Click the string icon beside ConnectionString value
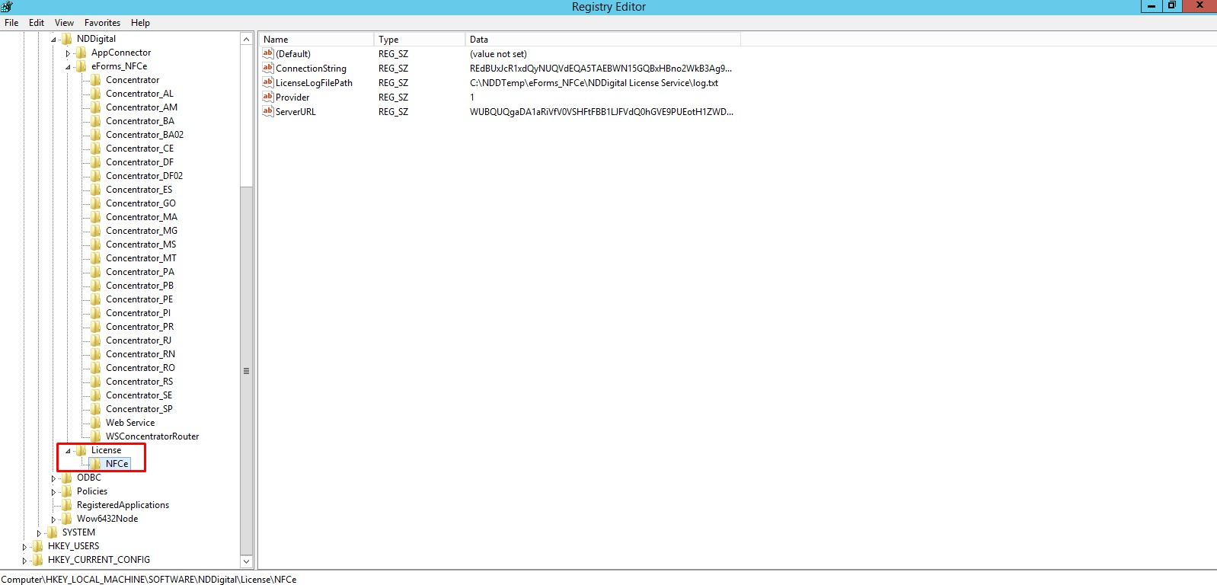The width and height of the screenshot is (1217, 585). [267, 68]
